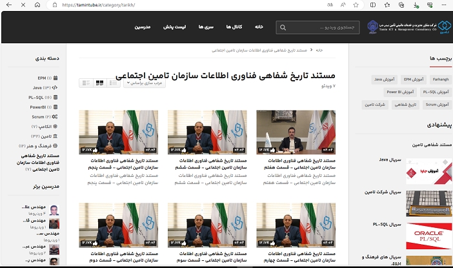Click the Scrum category gears icon
This screenshot has height=268, width=453.
click(x=55, y=116)
